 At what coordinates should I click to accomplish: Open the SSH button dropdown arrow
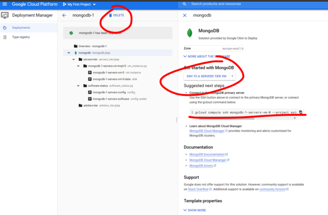point(232,76)
